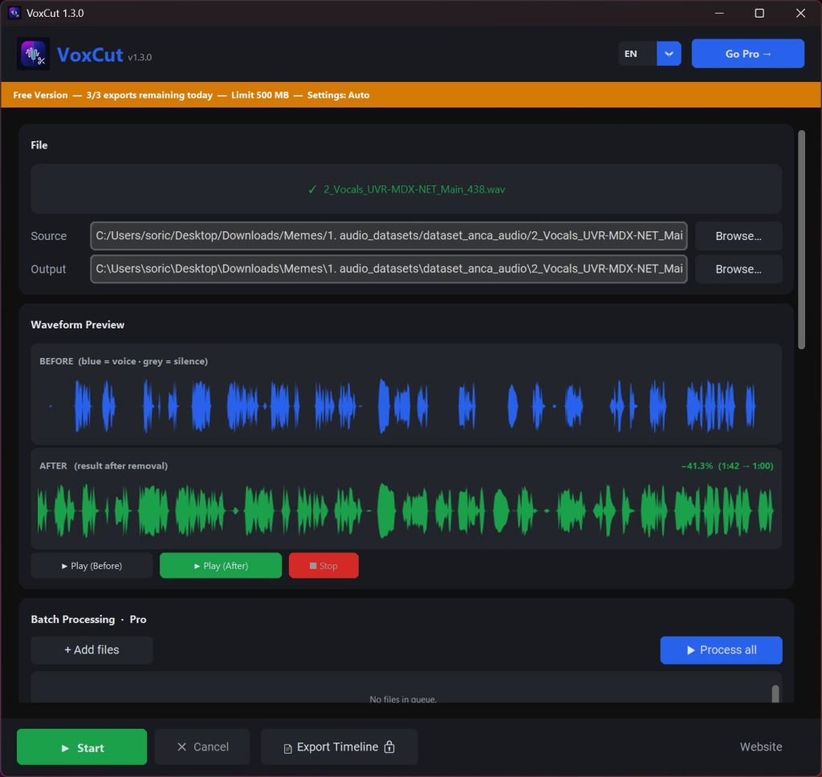Close the VoxCut window

[x=800, y=13]
